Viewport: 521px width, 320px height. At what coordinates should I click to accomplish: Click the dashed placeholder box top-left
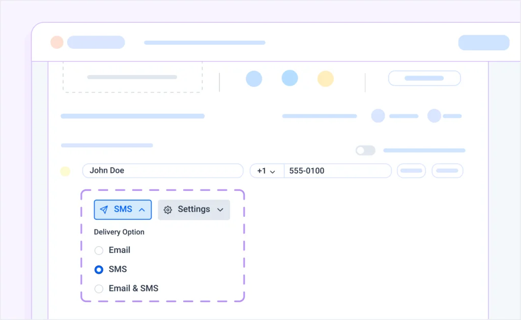pyautogui.click(x=132, y=76)
